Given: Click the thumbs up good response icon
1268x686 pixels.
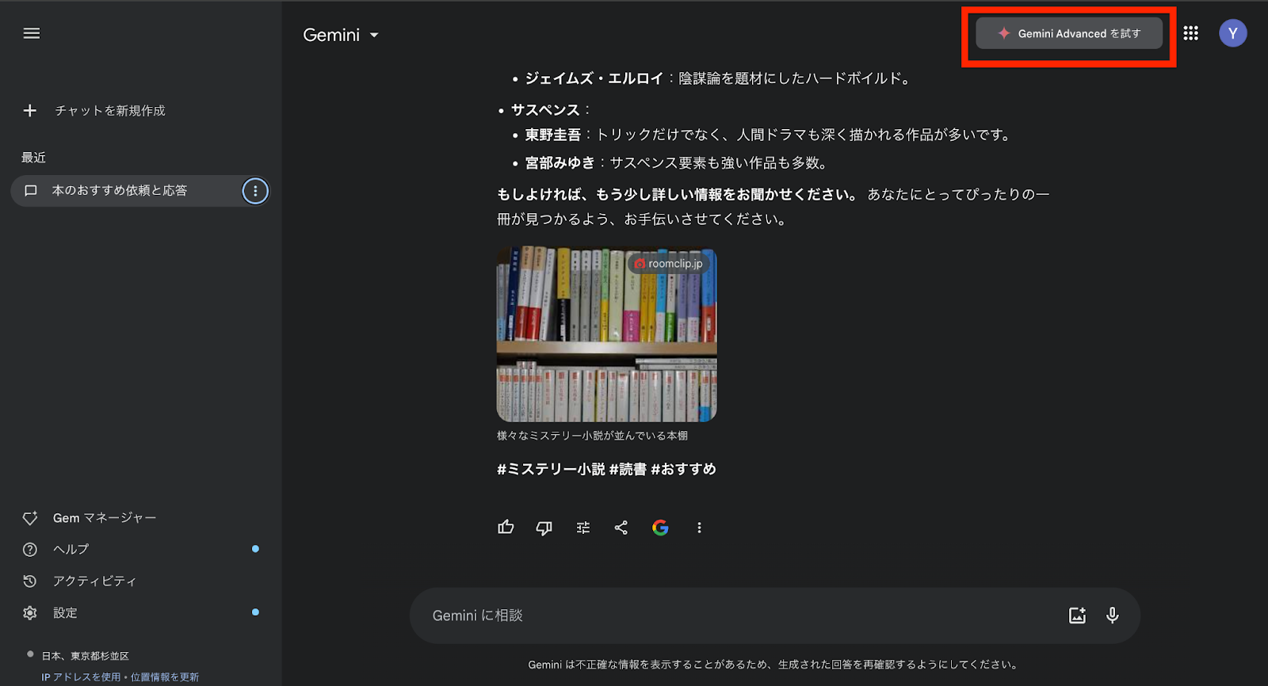Looking at the screenshot, I should coord(506,528).
